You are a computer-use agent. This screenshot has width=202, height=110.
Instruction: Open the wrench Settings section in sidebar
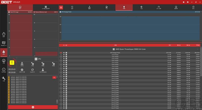(4, 79)
